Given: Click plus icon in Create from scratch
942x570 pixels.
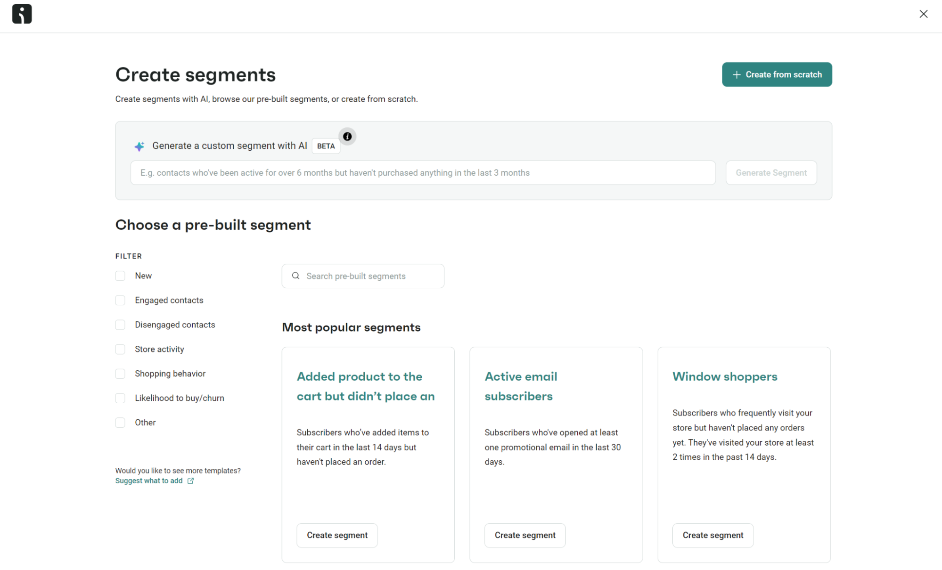Looking at the screenshot, I should coord(737,75).
